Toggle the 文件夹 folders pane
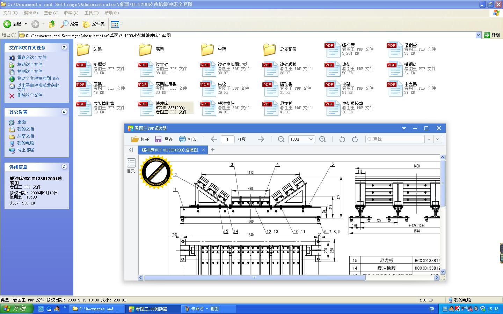The width and height of the screenshot is (503, 314). point(94,24)
